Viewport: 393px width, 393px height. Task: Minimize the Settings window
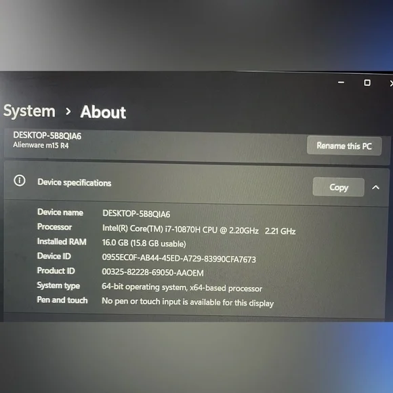pos(341,82)
